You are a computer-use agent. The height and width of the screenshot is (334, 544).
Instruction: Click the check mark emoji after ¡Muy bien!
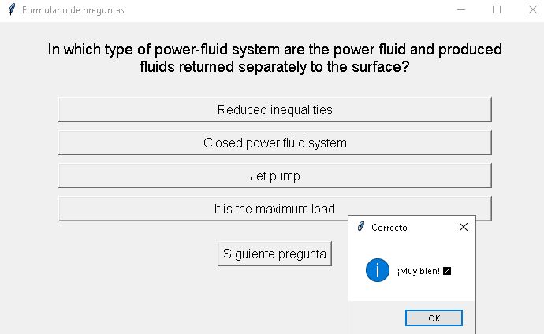click(447, 271)
